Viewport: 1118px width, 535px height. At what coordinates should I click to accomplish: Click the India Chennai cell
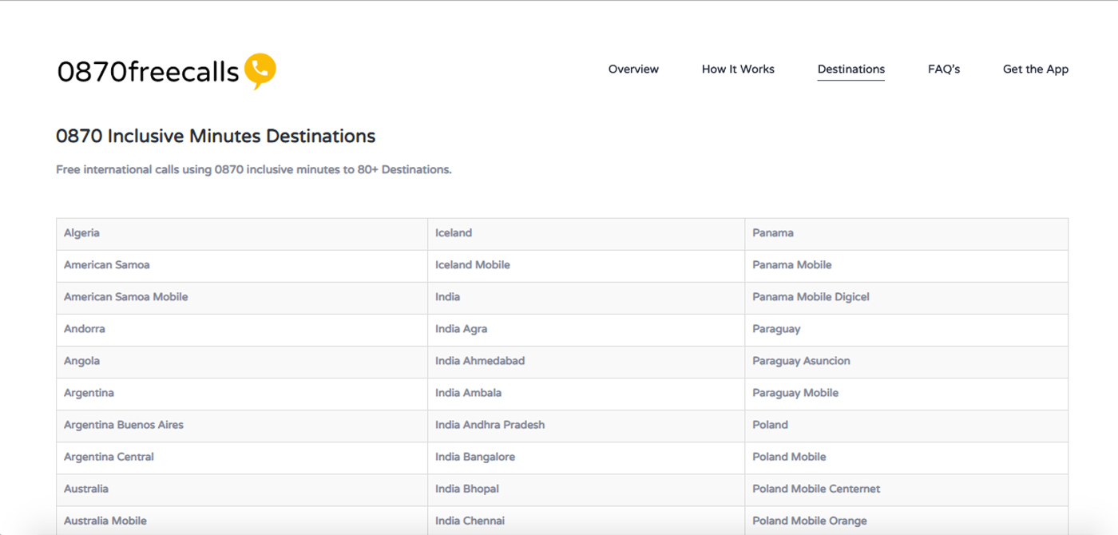point(586,521)
